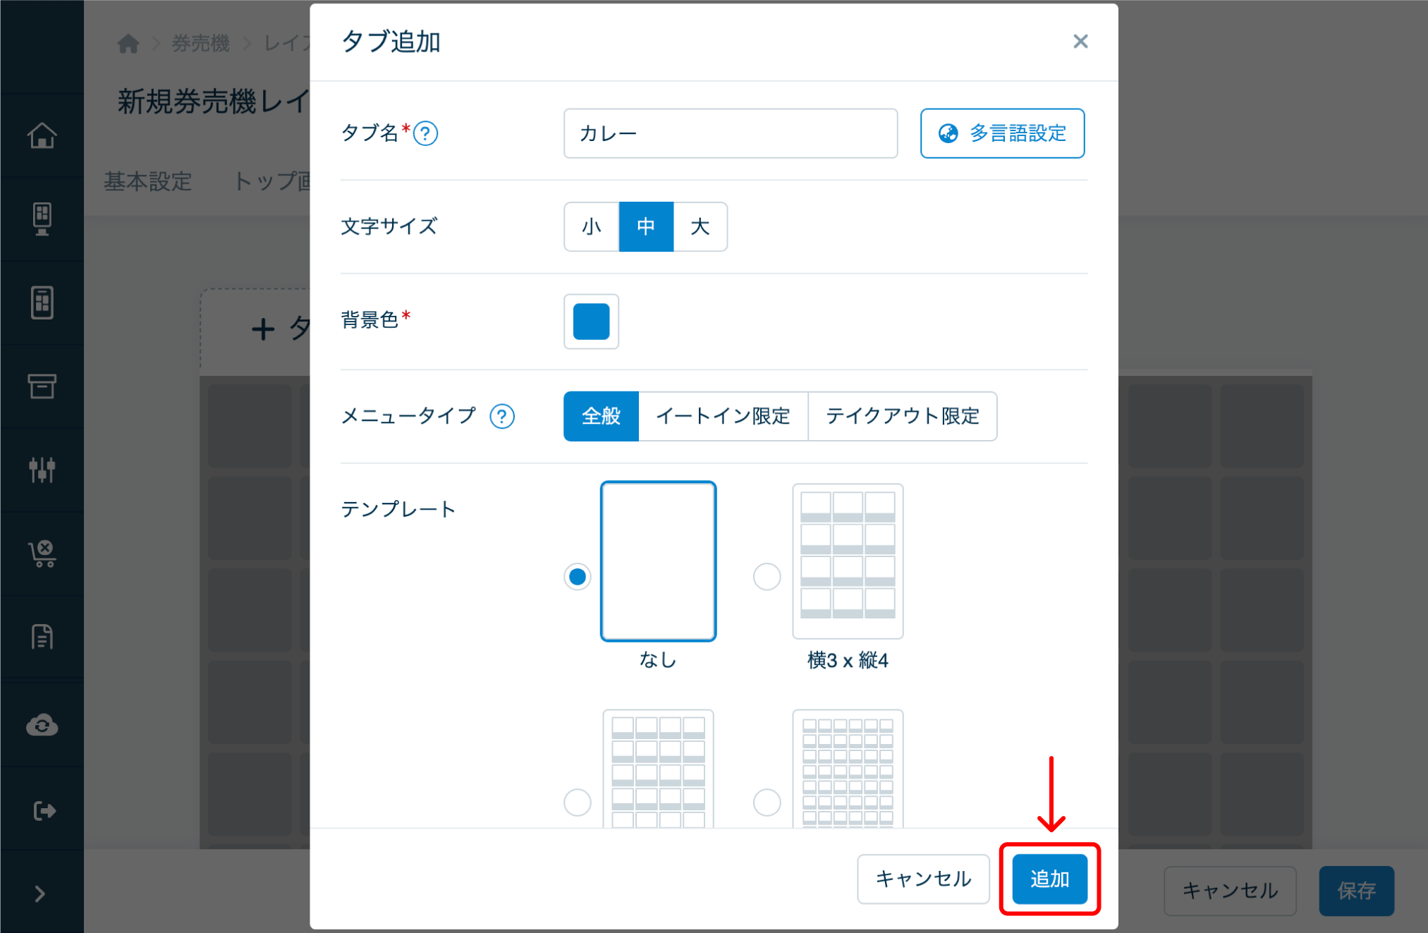Click the 6-column grid template thumbnail
1428x933 pixels.
coord(848,769)
